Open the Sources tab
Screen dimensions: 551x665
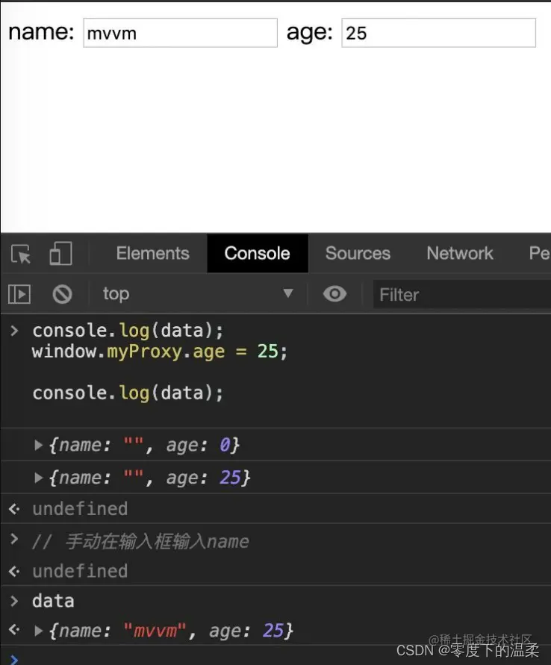click(x=358, y=253)
